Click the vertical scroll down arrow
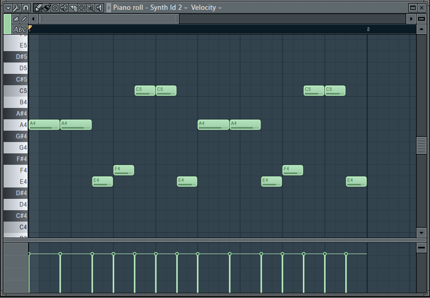 tap(422, 233)
